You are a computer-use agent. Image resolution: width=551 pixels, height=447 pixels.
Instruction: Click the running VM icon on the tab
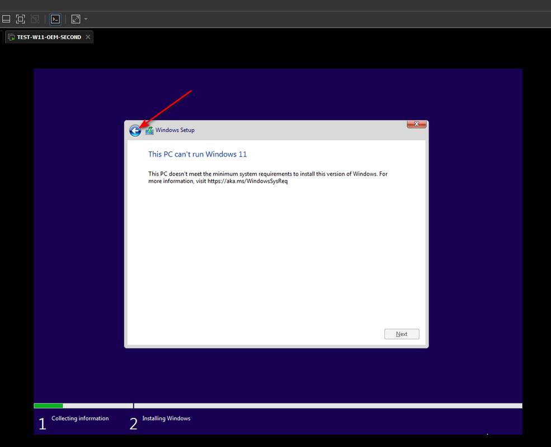tap(11, 37)
